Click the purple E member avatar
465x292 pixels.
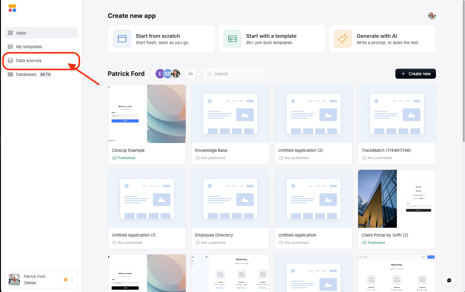point(159,74)
